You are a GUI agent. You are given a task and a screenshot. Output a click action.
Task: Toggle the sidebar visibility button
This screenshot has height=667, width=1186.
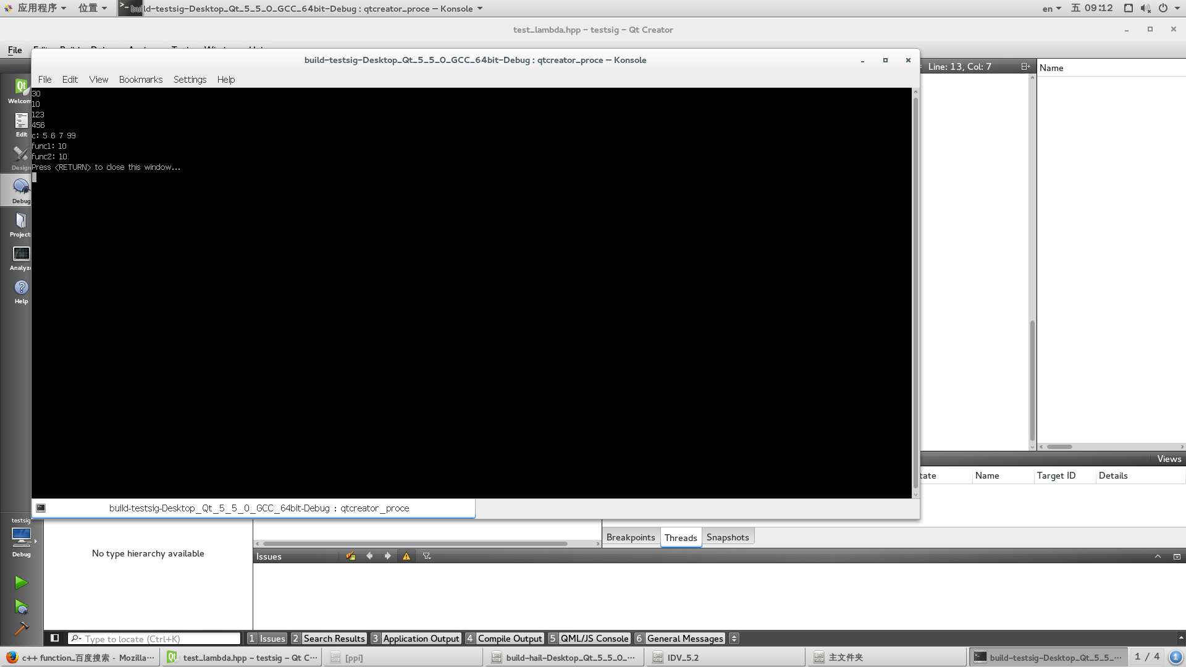54,638
